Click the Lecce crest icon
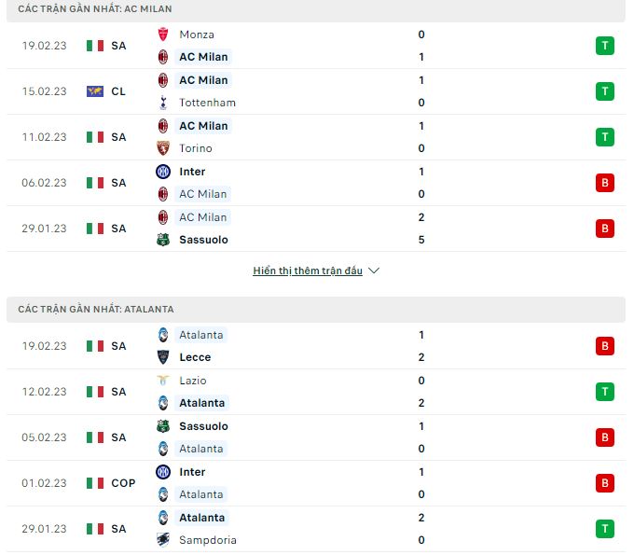This screenshot has width=634, height=555. tap(163, 357)
